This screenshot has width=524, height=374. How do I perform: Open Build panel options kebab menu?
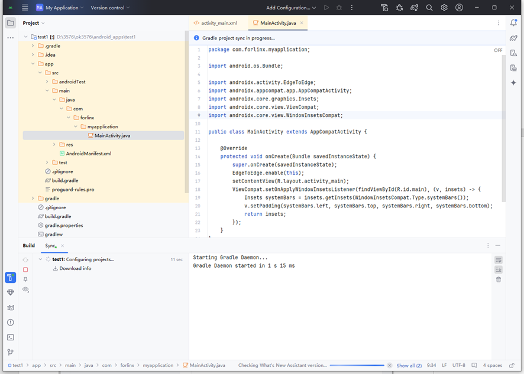click(488, 245)
